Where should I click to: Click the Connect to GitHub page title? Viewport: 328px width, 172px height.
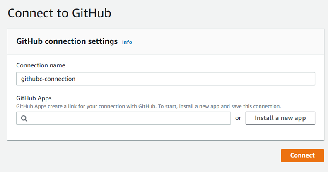pos(59,13)
